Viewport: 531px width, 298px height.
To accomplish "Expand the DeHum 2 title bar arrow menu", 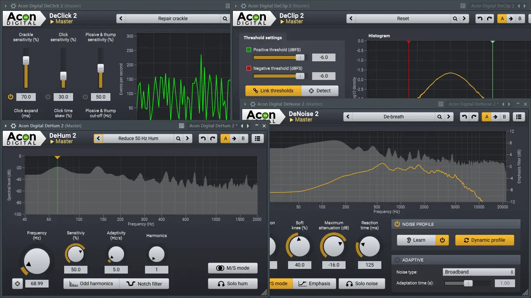I will [5, 126].
